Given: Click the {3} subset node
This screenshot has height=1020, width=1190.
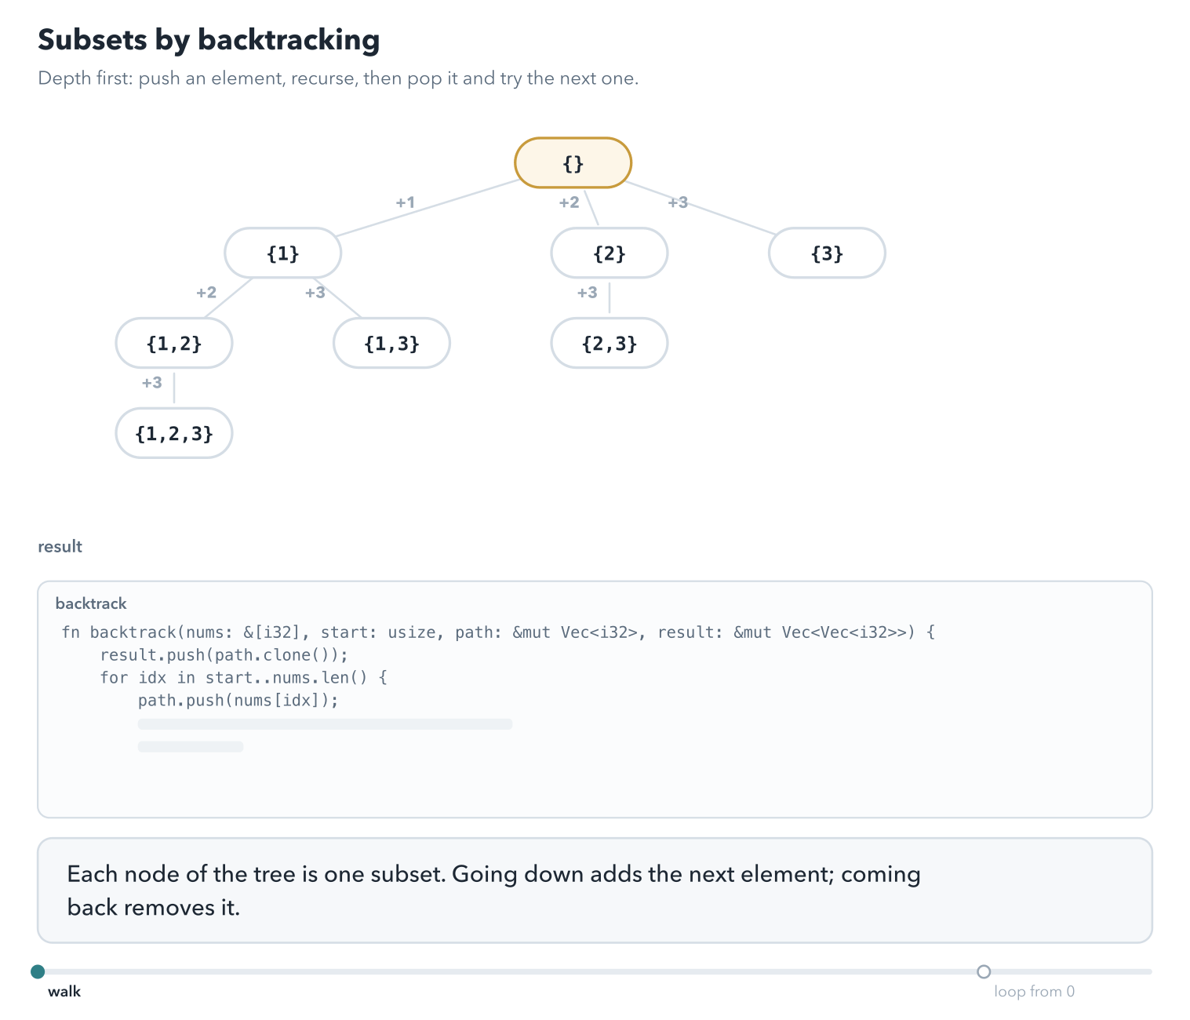Looking at the screenshot, I should pyautogui.click(x=827, y=253).
